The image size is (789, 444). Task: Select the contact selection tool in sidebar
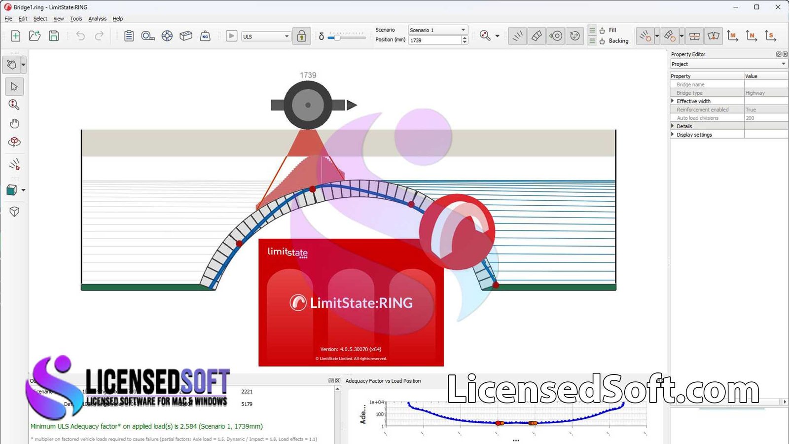click(x=14, y=164)
